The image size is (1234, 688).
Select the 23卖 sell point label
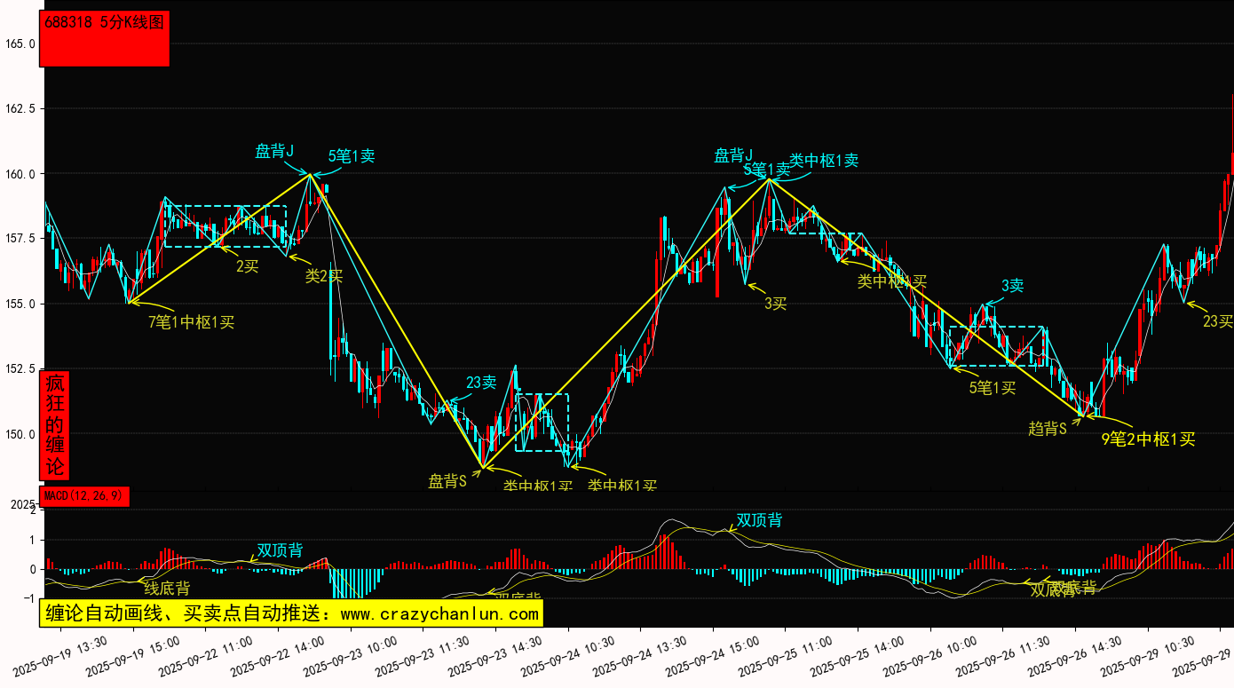coord(481,383)
